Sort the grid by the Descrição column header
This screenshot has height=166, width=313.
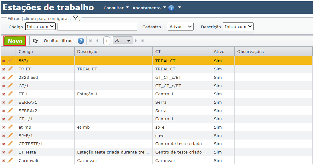coord(87,51)
